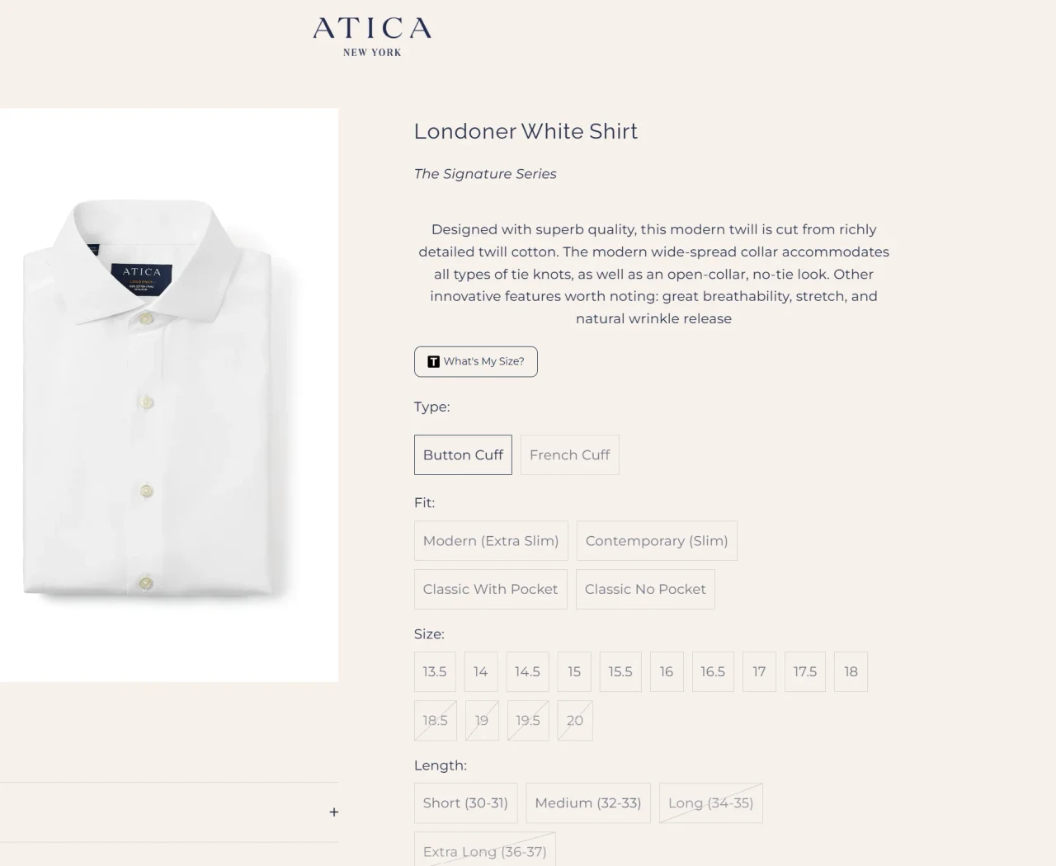
Task: Choose Extra Long (36-37) length
Action: tap(485, 849)
